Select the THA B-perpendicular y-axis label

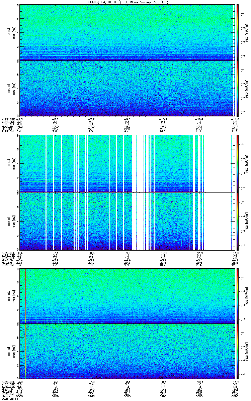(10, 32)
